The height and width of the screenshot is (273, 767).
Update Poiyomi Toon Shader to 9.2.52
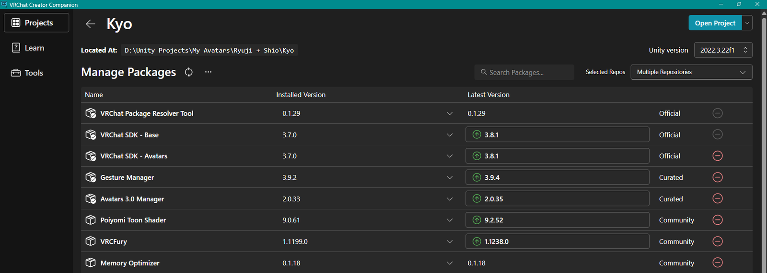coord(557,220)
